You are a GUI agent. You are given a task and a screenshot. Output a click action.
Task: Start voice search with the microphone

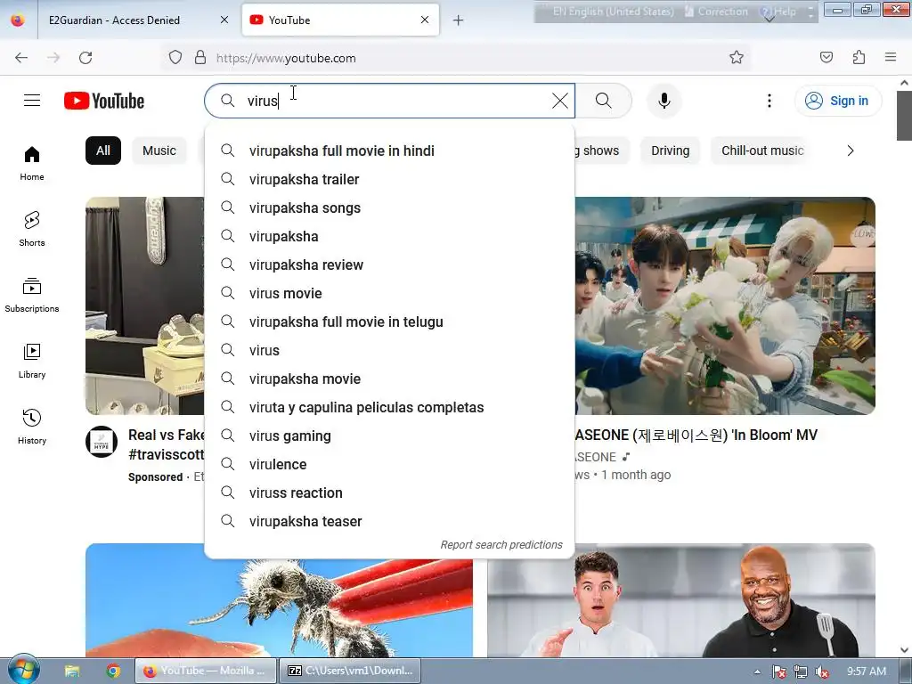[x=664, y=101]
